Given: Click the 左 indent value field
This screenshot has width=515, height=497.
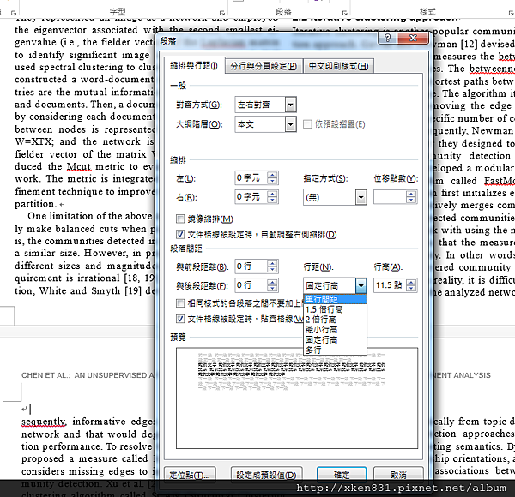Looking at the screenshot, I should click(x=251, y=178).
